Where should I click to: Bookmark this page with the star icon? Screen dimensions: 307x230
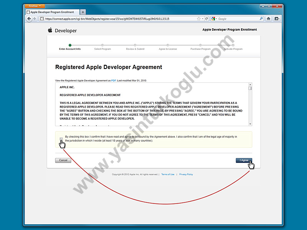(x=199, y=19)
